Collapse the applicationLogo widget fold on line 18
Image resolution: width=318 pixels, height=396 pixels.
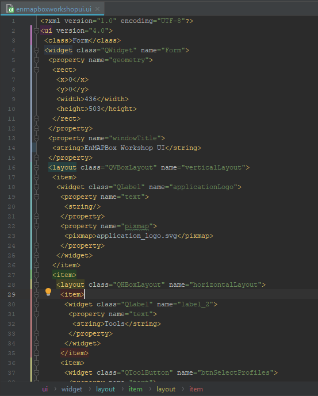click(36, 187)
